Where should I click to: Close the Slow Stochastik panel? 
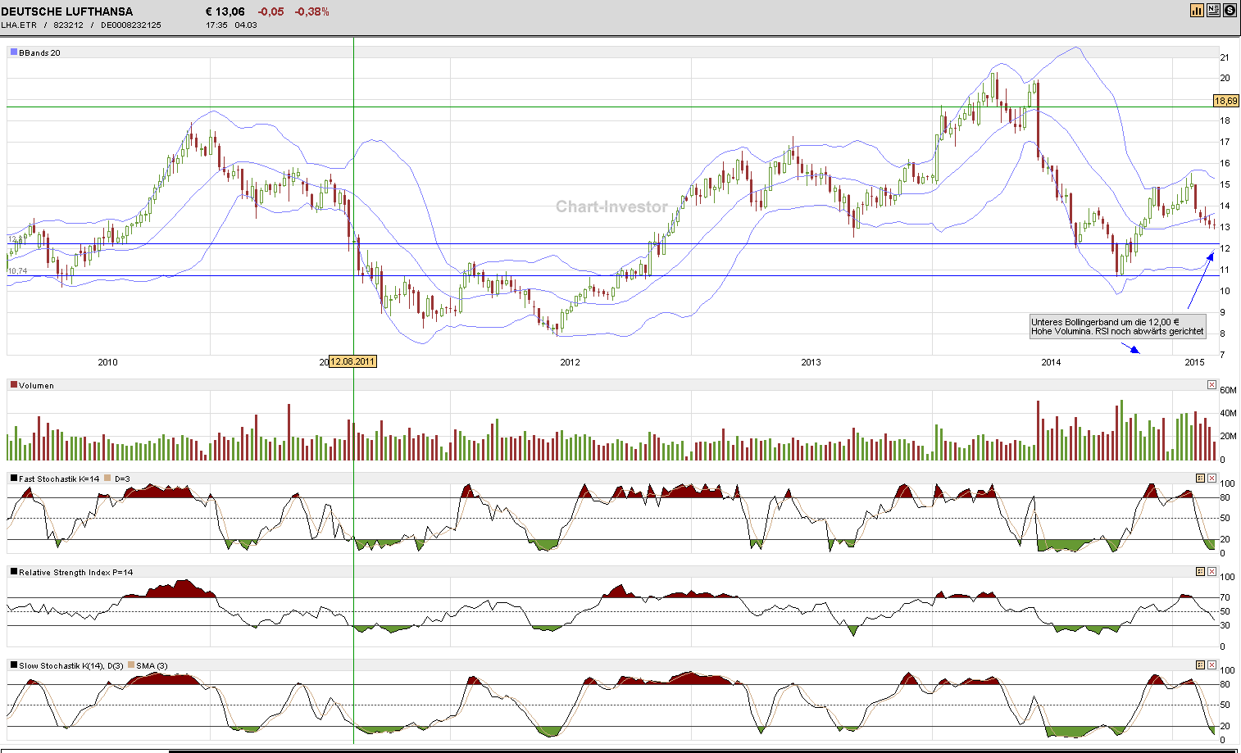(x=1211, y=665)
